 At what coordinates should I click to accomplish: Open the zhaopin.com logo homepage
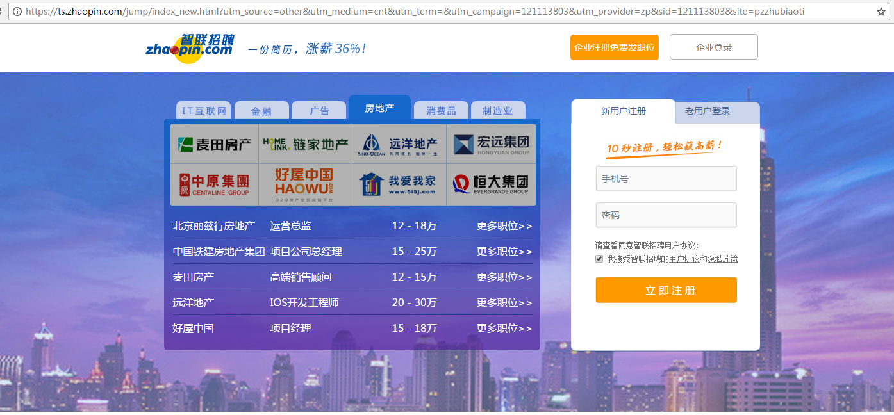coord(190,48)
